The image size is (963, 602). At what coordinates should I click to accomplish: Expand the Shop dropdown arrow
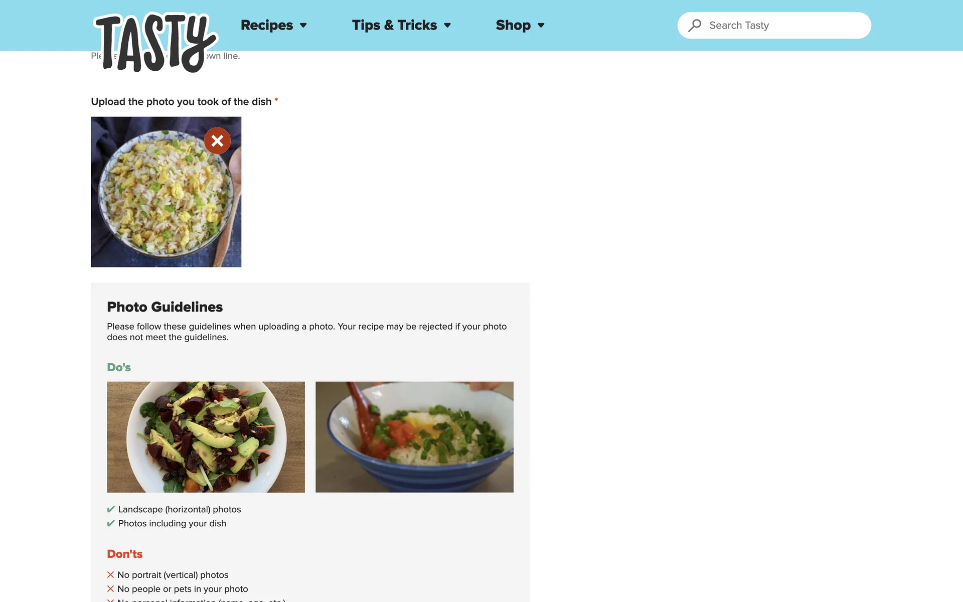pos(541,26)
